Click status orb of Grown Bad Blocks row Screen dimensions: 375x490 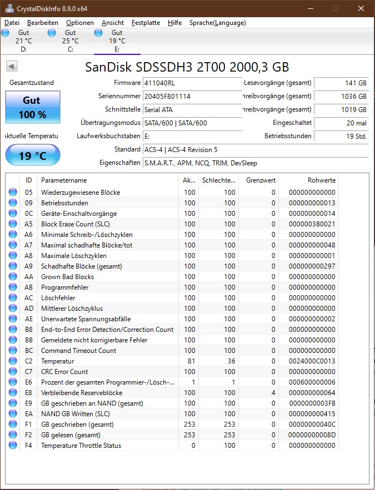13,276
